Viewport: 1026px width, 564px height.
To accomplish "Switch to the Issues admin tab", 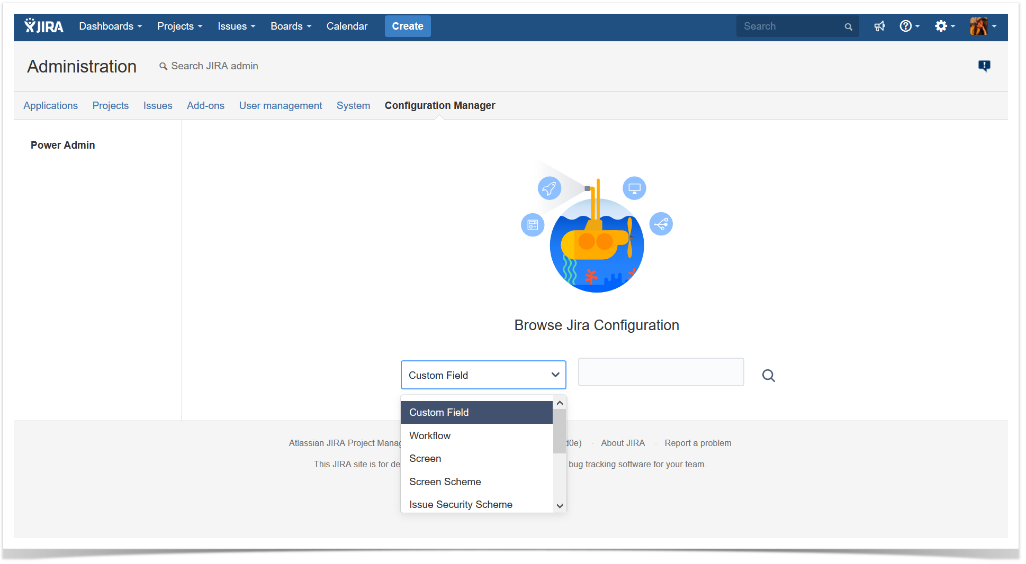I will pyautogui.click(x=158, y=105).
